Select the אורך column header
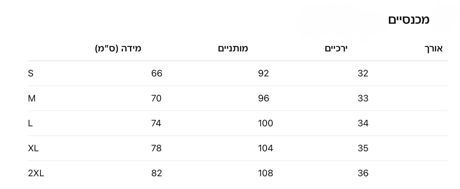This screenshot has height=189, width=460. (433, 48)
